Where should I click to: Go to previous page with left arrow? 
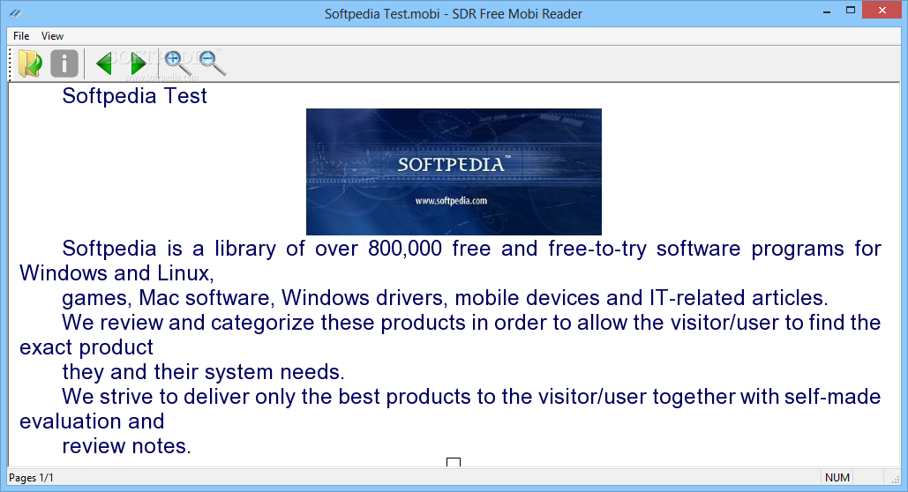coord(104,63)
